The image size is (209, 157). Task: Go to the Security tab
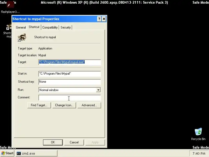66,27
